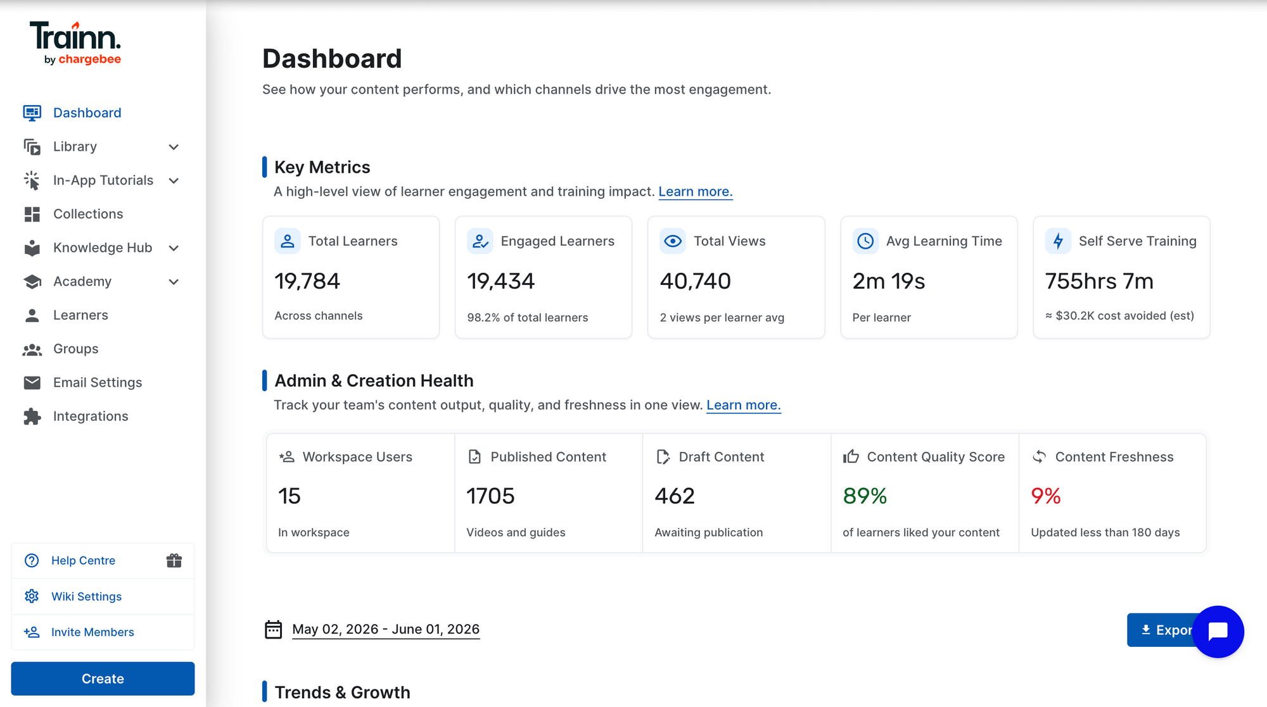Click the Engaged Learners icon
The height and width of the screenshot is (707, 1267).
click(480, 241)
